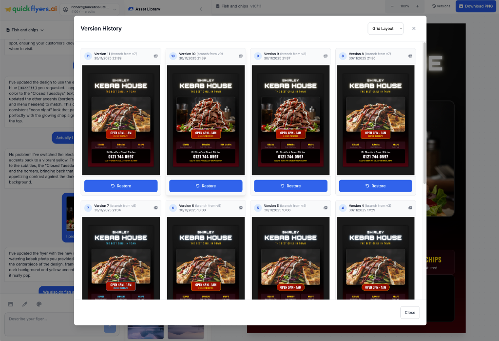Open the Versions panel in the top bar

click(441, 6)
